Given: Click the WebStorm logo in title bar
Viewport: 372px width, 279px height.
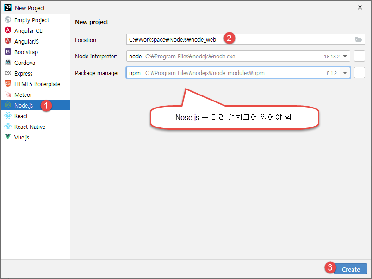Looking at the screenshot, I should pyautogui.click(x=8, y=7).
